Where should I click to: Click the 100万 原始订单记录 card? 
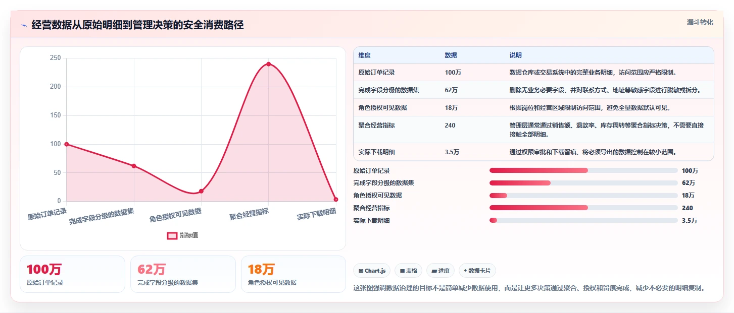72,274
